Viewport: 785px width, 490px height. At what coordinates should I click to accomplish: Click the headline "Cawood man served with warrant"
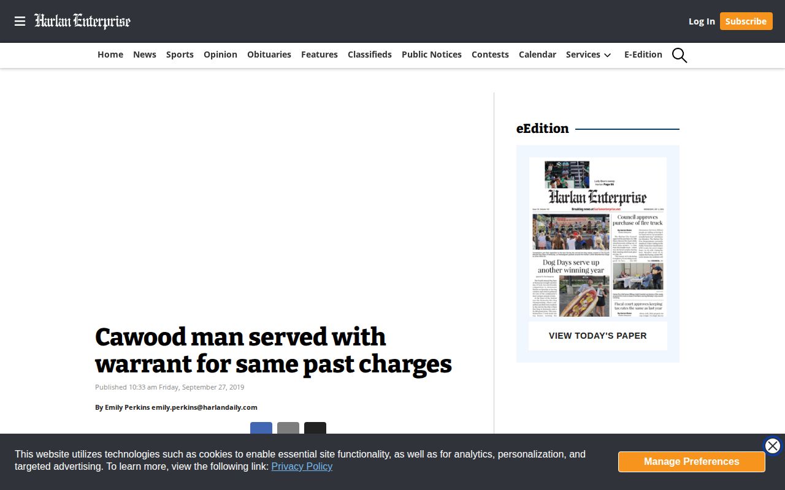point(274,350)
